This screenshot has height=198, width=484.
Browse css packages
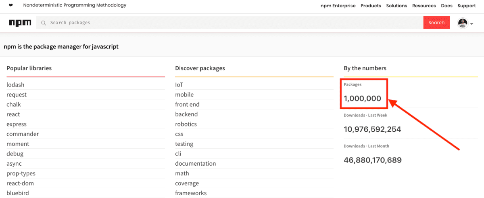coord(179,134)
